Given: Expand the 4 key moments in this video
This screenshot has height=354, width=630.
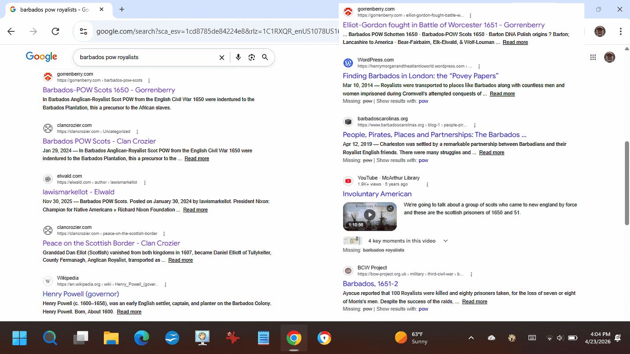Looking at the screenshot, I should pos(445,241).
